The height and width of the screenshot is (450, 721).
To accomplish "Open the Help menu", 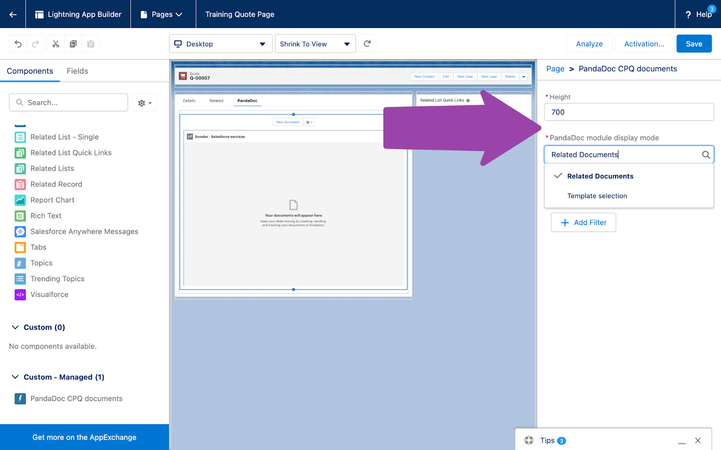I will [698, 14].
